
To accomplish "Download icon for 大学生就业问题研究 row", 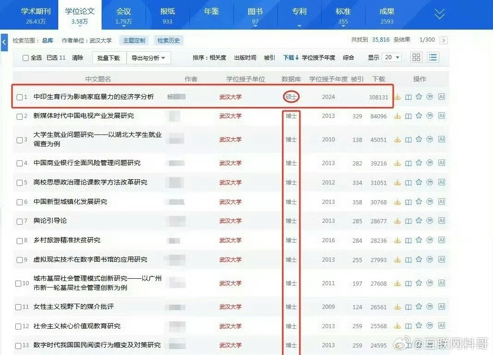I will coord(397,139).
